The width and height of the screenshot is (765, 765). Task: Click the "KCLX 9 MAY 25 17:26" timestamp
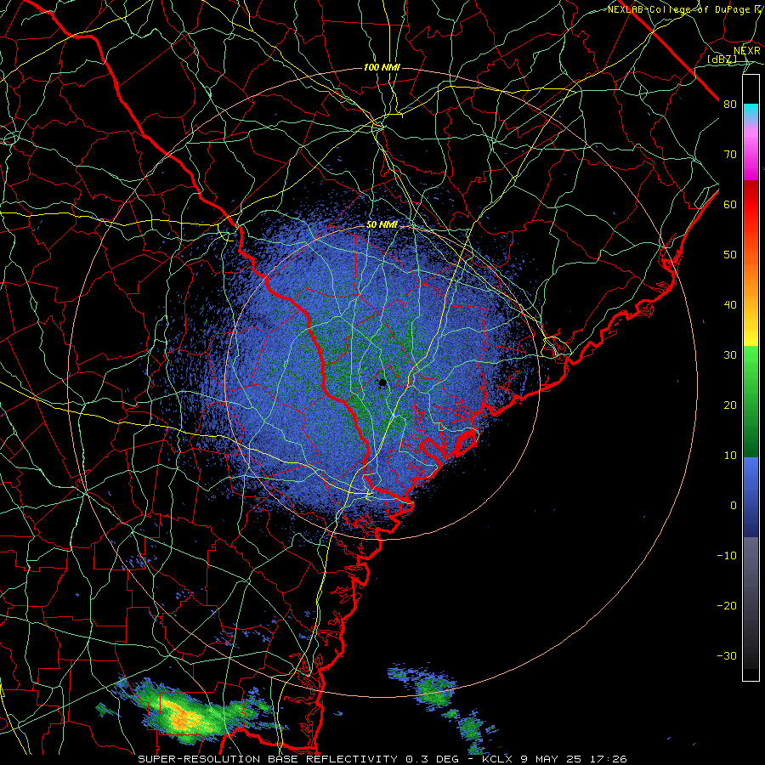[x=555, y=759]
